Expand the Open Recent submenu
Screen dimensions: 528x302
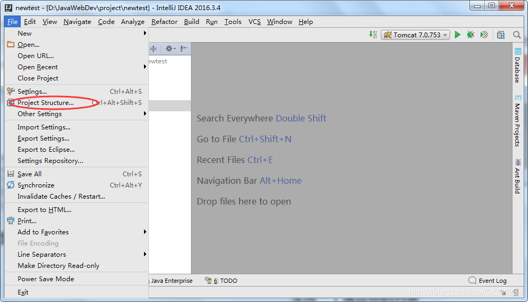77,67
